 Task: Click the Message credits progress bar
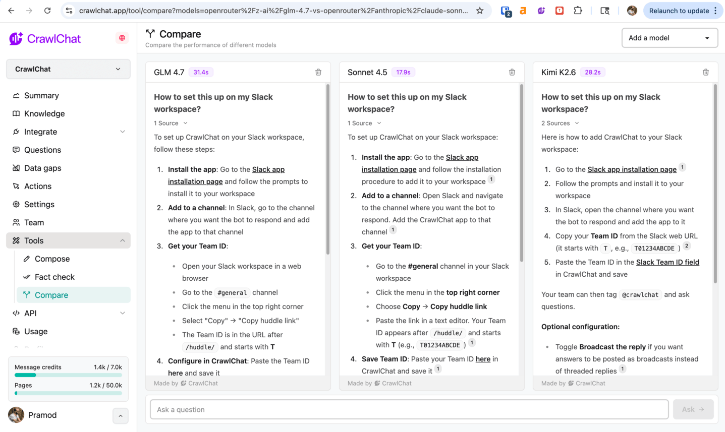(x=68, y=375)
